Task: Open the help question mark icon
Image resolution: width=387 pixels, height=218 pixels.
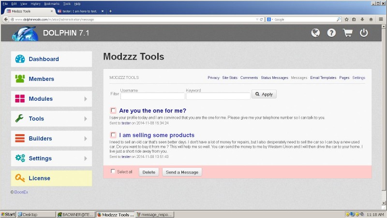Action: click(331, 32)
